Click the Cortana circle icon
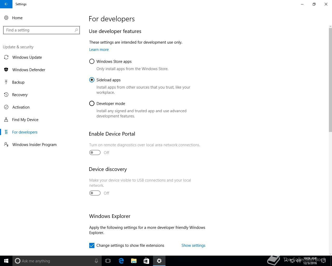Image resolution: width=332 pixels, height=266 pixels. 18,261
